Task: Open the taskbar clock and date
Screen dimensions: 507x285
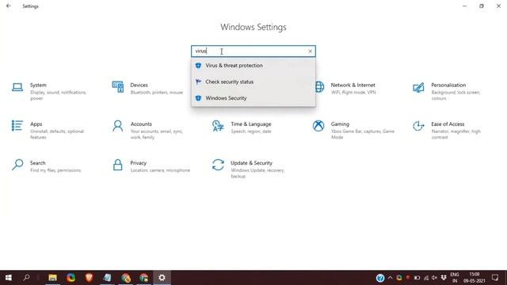Action: coord(475,278)
